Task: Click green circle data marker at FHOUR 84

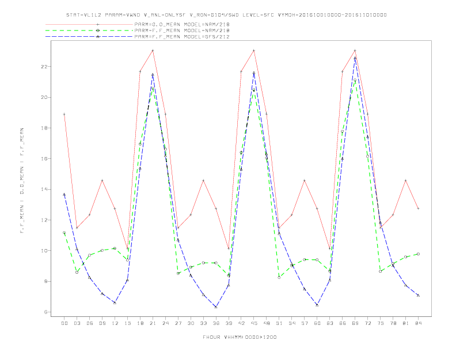Action: (418, 254)
